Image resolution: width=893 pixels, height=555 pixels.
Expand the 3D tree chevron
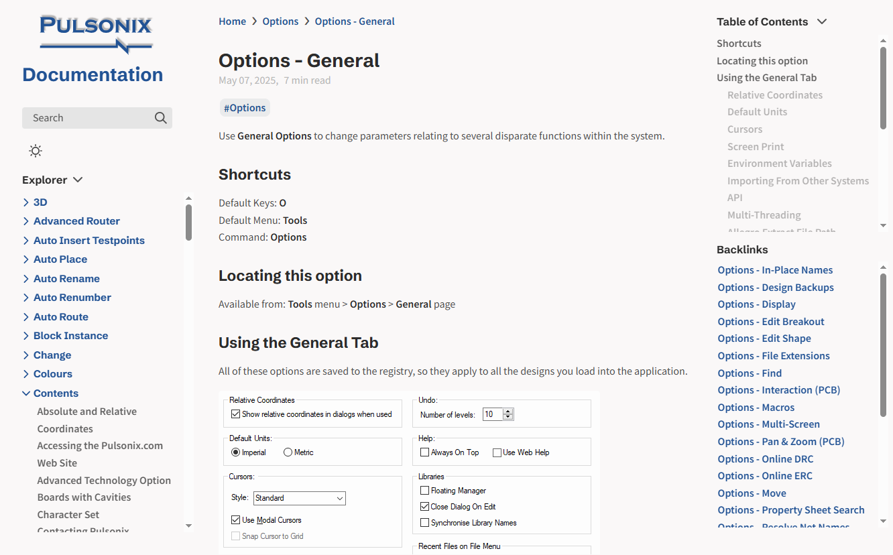coord(26,202)
